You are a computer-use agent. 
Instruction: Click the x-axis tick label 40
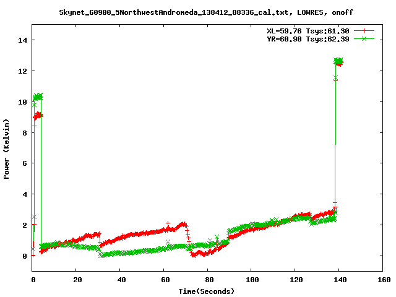(x=121, y=280)
